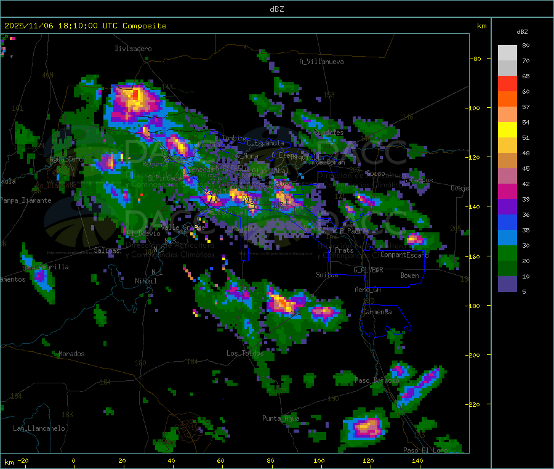The image size is (554, 469).
Task: Click the 'Morados' location label
Action: point(71,354)
